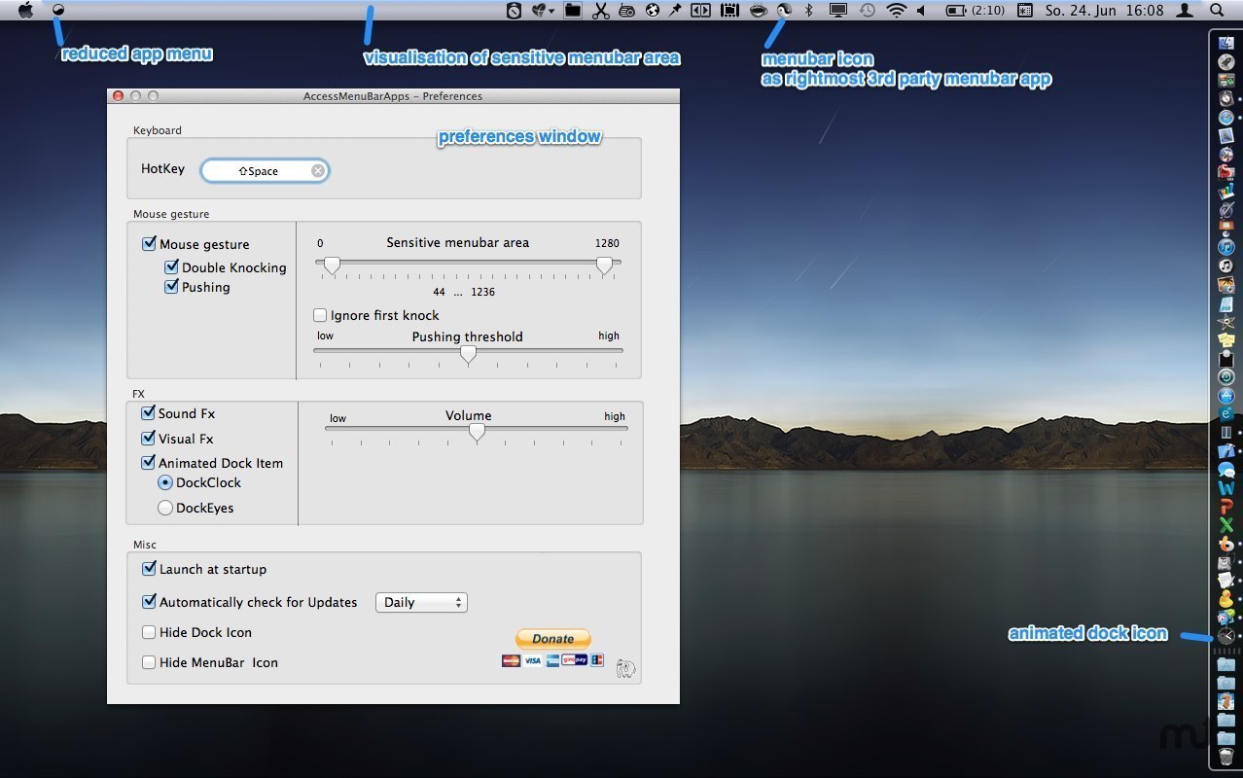The width and height of the screenshot is (1243, 778).
Task: Open the leaf icon dropdown in the menu bar
Action: click(x=543, y=11)
